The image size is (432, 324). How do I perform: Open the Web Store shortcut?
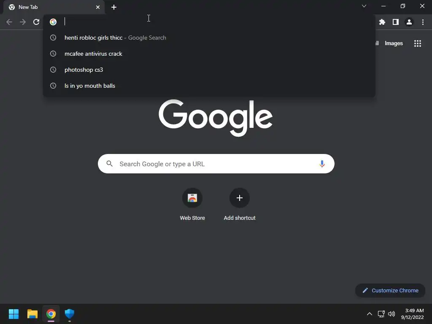192,205
